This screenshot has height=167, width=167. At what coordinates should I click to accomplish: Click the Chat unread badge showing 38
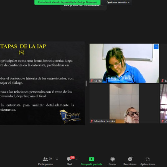tap(72, 157)
